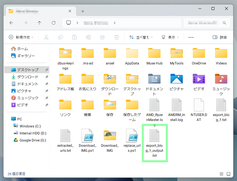Open the 新規作成 dropdown
Image resolution: width=237 pixels, height=181 pixels.
21,37
